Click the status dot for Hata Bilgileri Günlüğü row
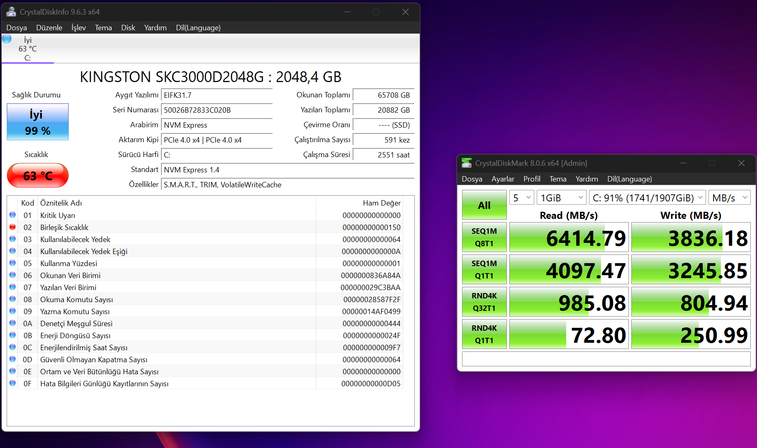757x448 pixels. click(12, 383)
